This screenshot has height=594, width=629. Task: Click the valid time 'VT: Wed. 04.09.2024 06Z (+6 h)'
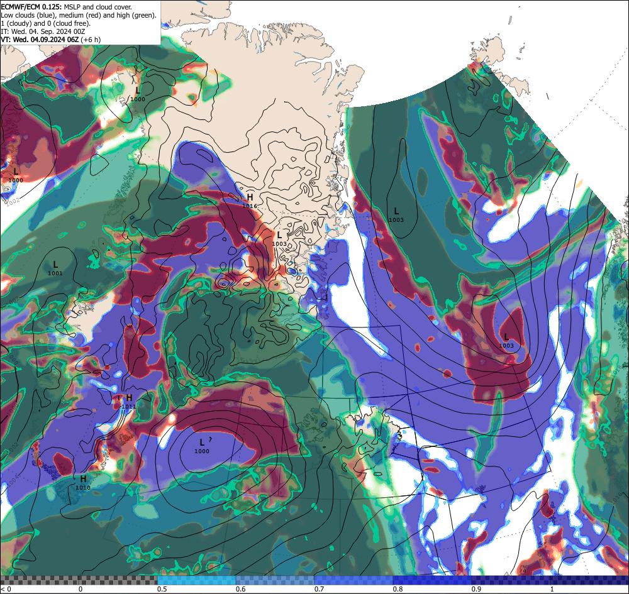50,40
